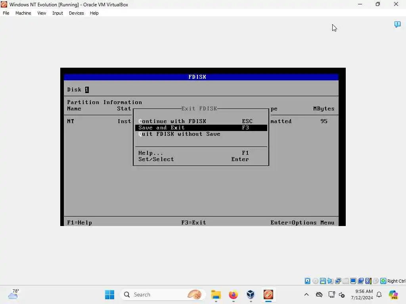The image size is (406, 304).
Task: Click the VirtualBox notification center icon
Action: tap(397, 24)
